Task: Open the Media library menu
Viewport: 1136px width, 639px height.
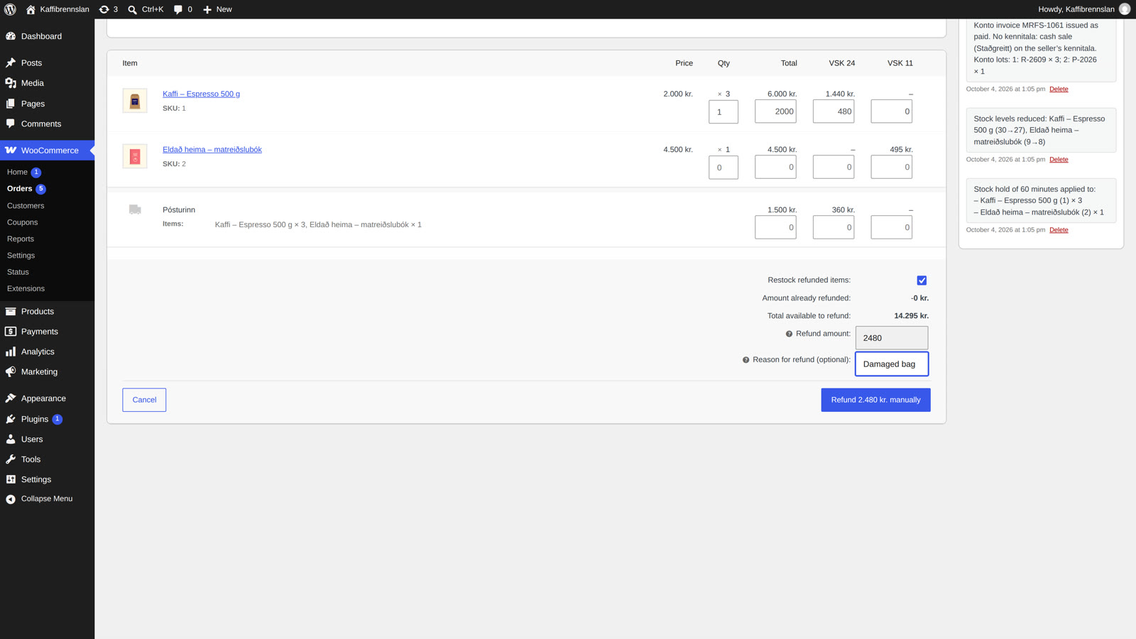Action: coord(47,83)
